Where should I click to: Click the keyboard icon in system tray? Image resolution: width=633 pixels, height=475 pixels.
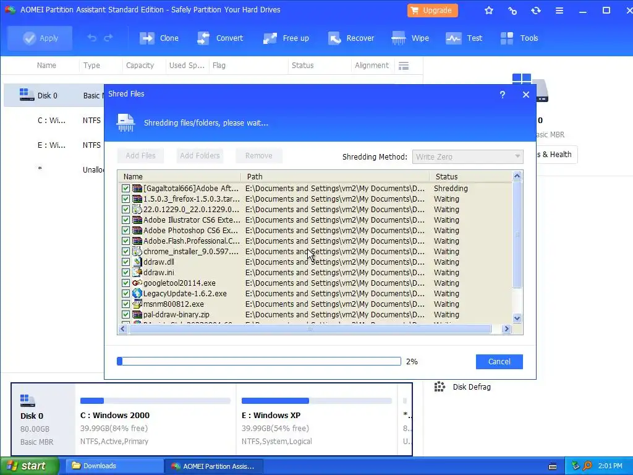coord(553,466)
